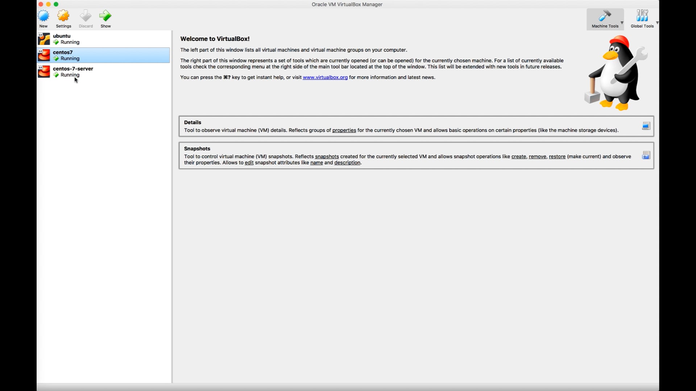Click the restore link in Snapshots
Screen dimensions: 696x391
tap(557, 157)
